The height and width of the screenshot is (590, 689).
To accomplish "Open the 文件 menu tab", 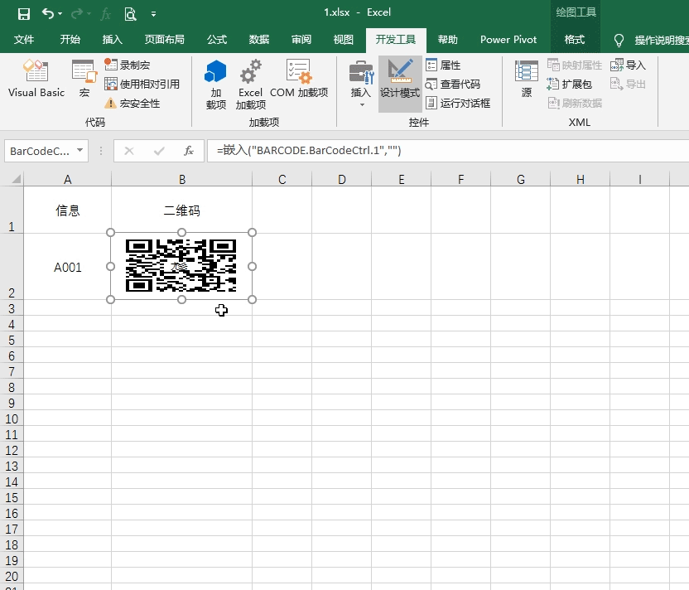I will pos(24,40).
